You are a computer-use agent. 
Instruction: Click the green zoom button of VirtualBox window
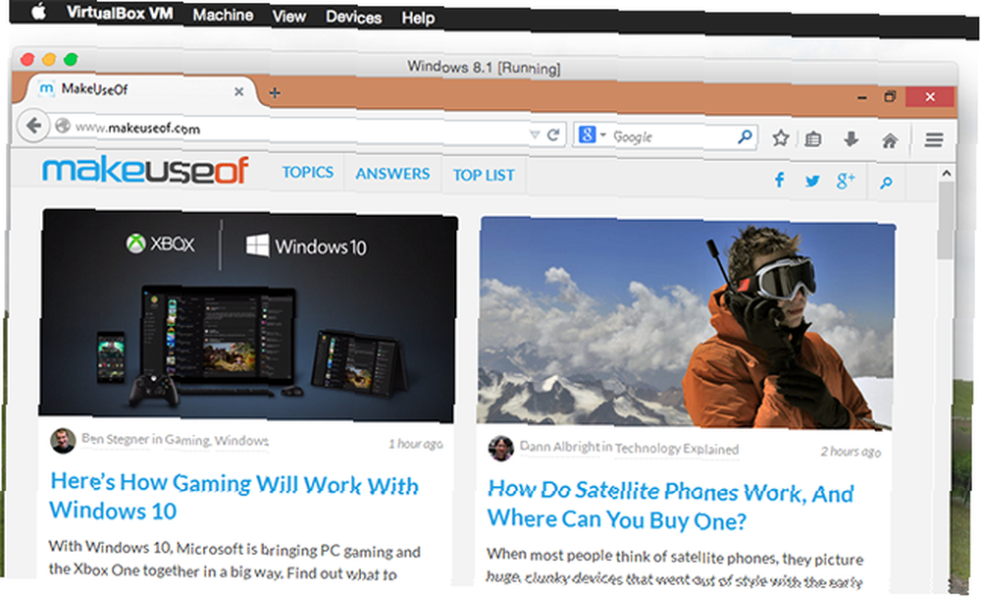coord(71,60)
